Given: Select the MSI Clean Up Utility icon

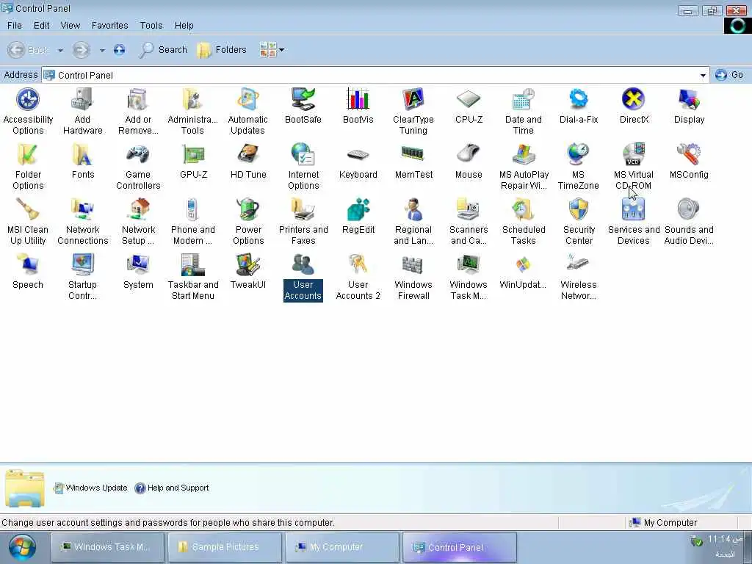Looking at the screenshot, I should click(28, 209).
